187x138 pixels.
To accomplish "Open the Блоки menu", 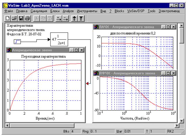I will (55, 11).
